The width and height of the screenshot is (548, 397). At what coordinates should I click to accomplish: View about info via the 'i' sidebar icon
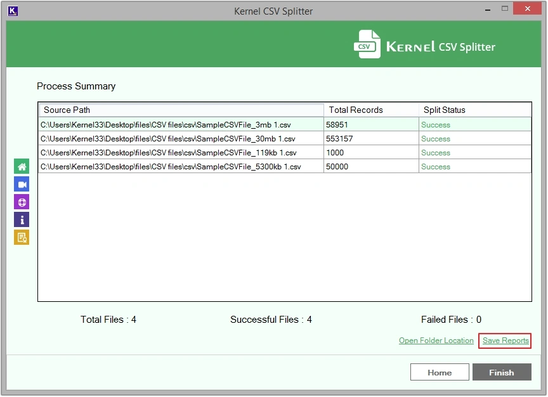[x=21, y=219]
